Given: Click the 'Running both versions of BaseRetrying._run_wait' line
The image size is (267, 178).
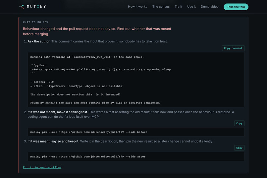Looking at the screenshot, I should click(x=87, y=57).
